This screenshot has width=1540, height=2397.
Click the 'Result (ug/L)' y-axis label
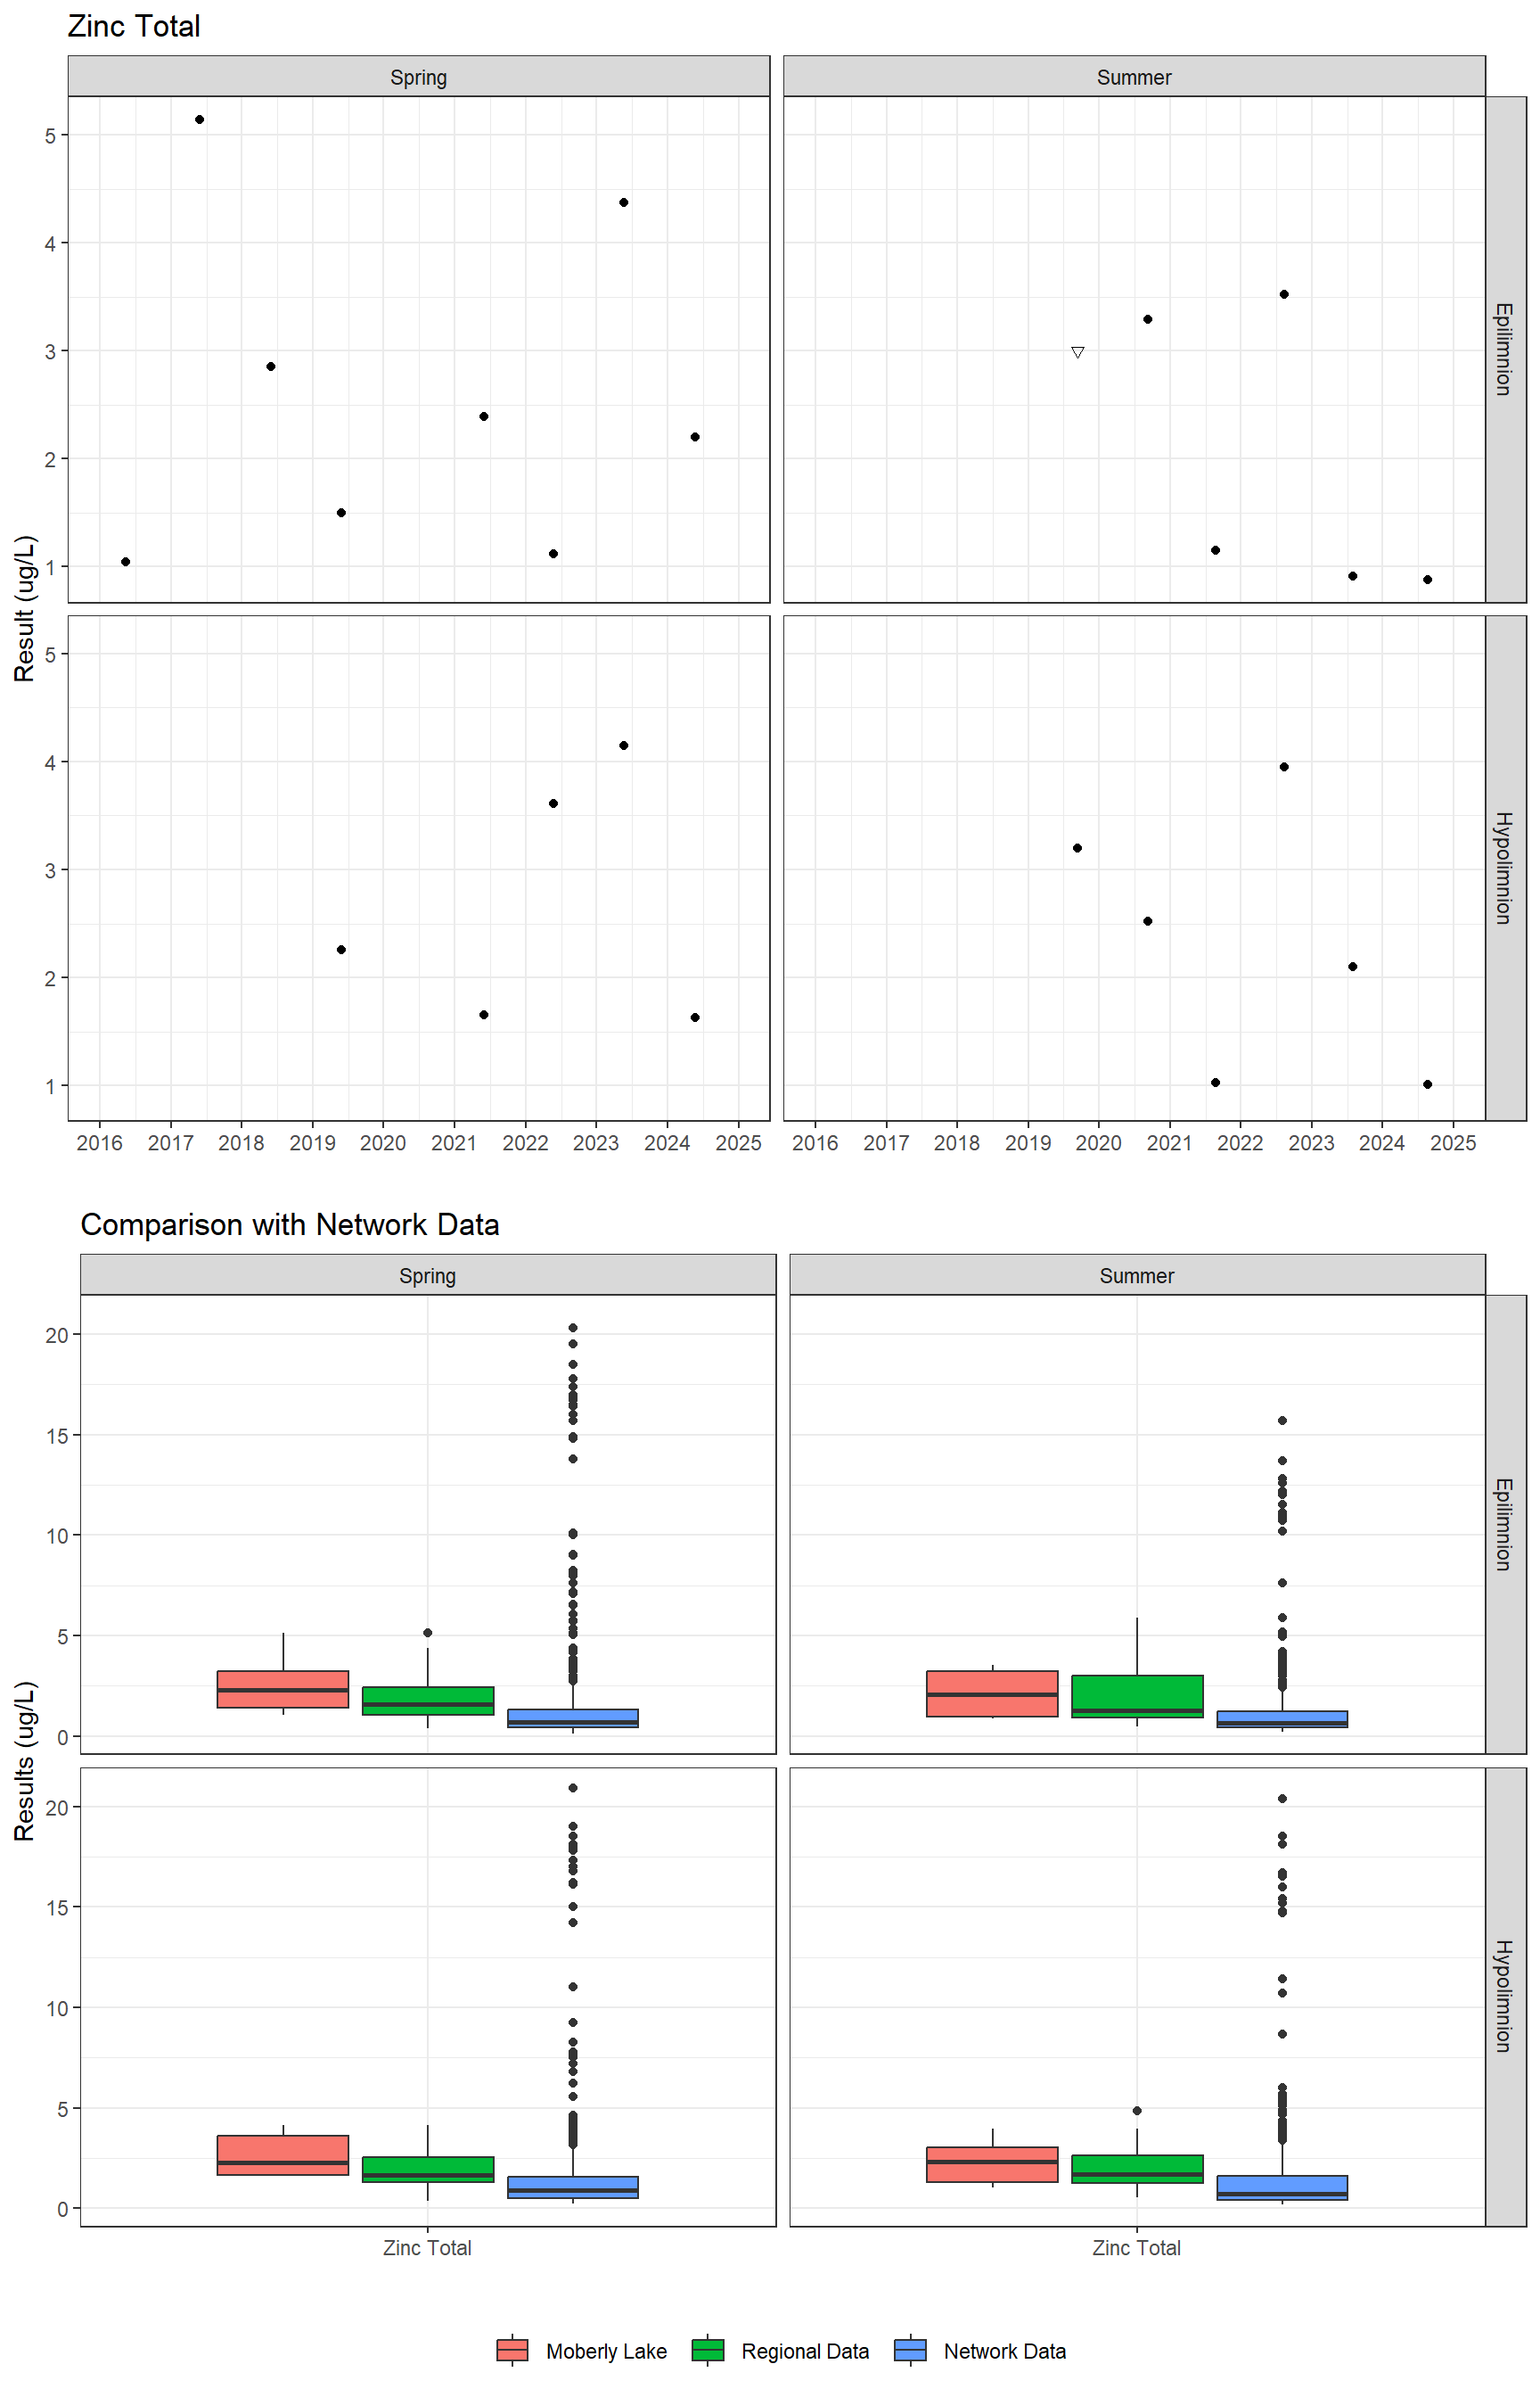click(25, 608)
